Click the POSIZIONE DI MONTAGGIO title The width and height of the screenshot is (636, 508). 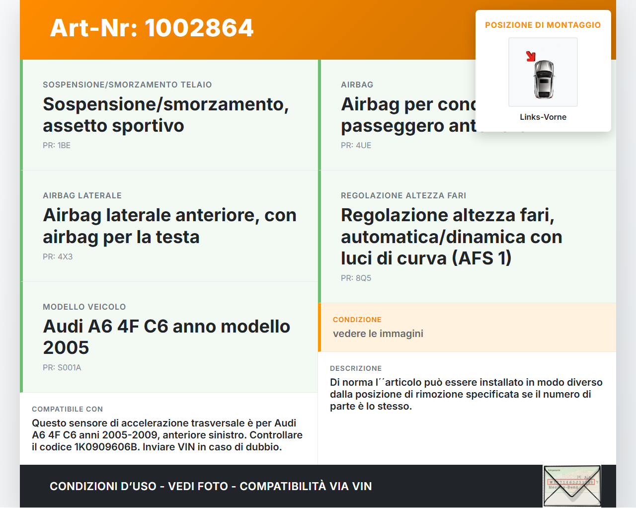pyautogui.click(x=543, y=25)
